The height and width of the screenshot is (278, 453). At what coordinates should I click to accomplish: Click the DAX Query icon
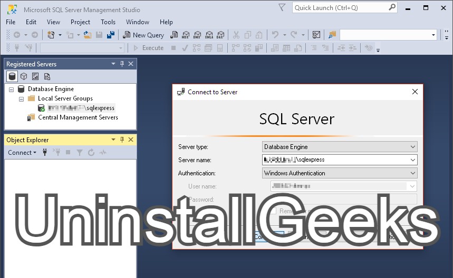coord(220,35)
